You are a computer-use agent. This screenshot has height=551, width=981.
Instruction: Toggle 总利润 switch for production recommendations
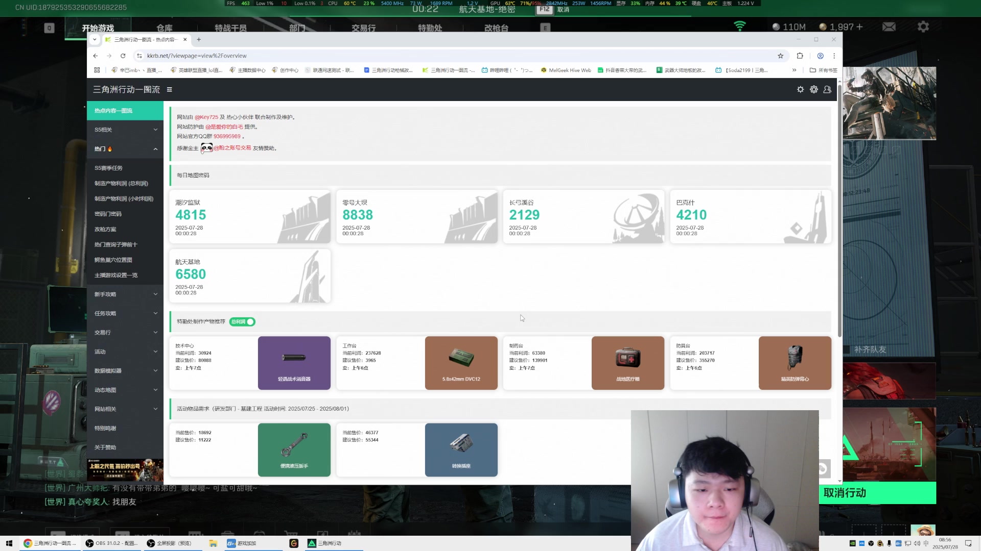[242, 321]
